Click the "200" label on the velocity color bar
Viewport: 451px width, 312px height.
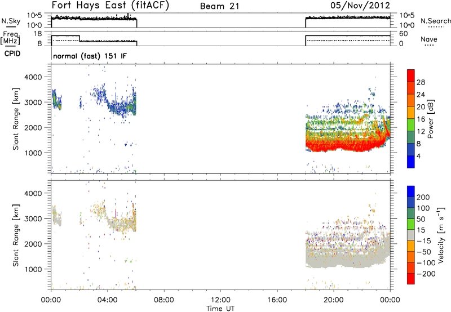(423, 197)
